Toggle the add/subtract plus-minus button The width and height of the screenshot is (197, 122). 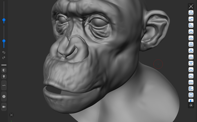pyautogui.click(x=4, y=96)
